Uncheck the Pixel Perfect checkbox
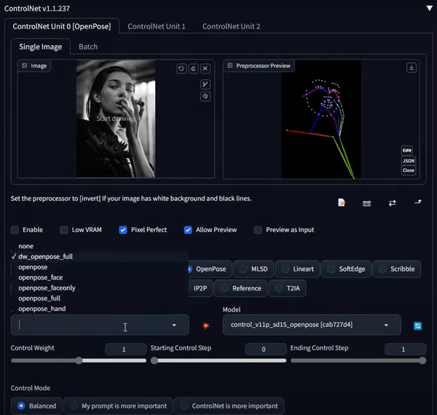The image size is (437, 415). click(123, 230)
